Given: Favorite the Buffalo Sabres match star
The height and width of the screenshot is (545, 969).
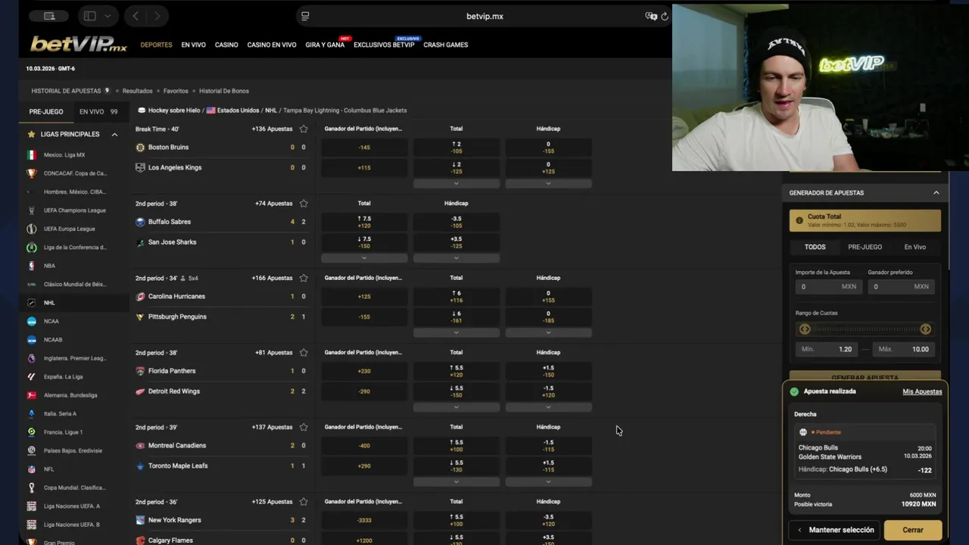Looking at the screenshot, I should 304,204.
